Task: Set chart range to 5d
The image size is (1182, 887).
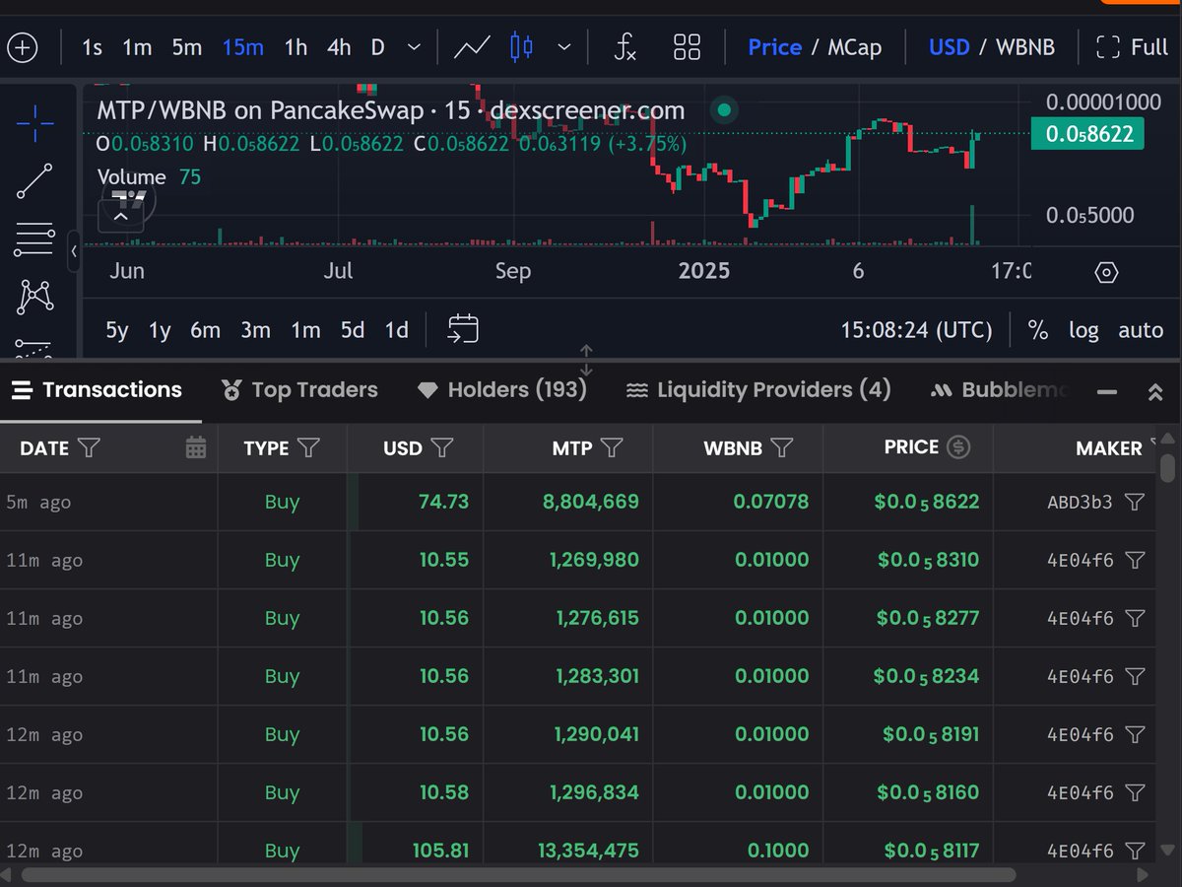Action: point(353,330)
